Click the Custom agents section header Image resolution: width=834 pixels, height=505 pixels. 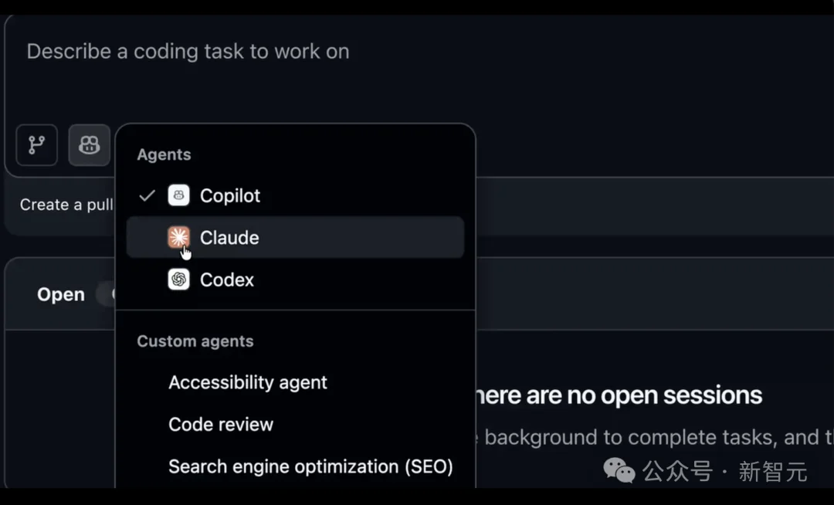(195, 341)
